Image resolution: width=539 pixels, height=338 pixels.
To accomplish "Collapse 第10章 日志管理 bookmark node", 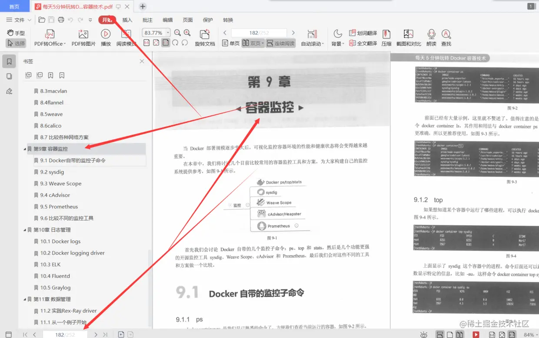I will click(x=25, y=230).
